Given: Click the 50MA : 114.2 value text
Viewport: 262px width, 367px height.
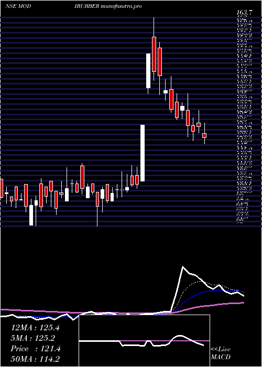Looking at the screenshot, I should tap(35, 359).
